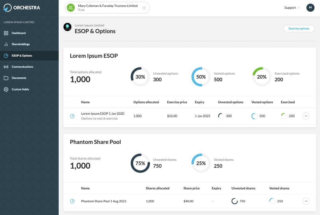This screenshot has height=215, width=320.
Task: Click pie icon beside Lorem Ipsum ESOP row
Action: click(x=72, y=116)
